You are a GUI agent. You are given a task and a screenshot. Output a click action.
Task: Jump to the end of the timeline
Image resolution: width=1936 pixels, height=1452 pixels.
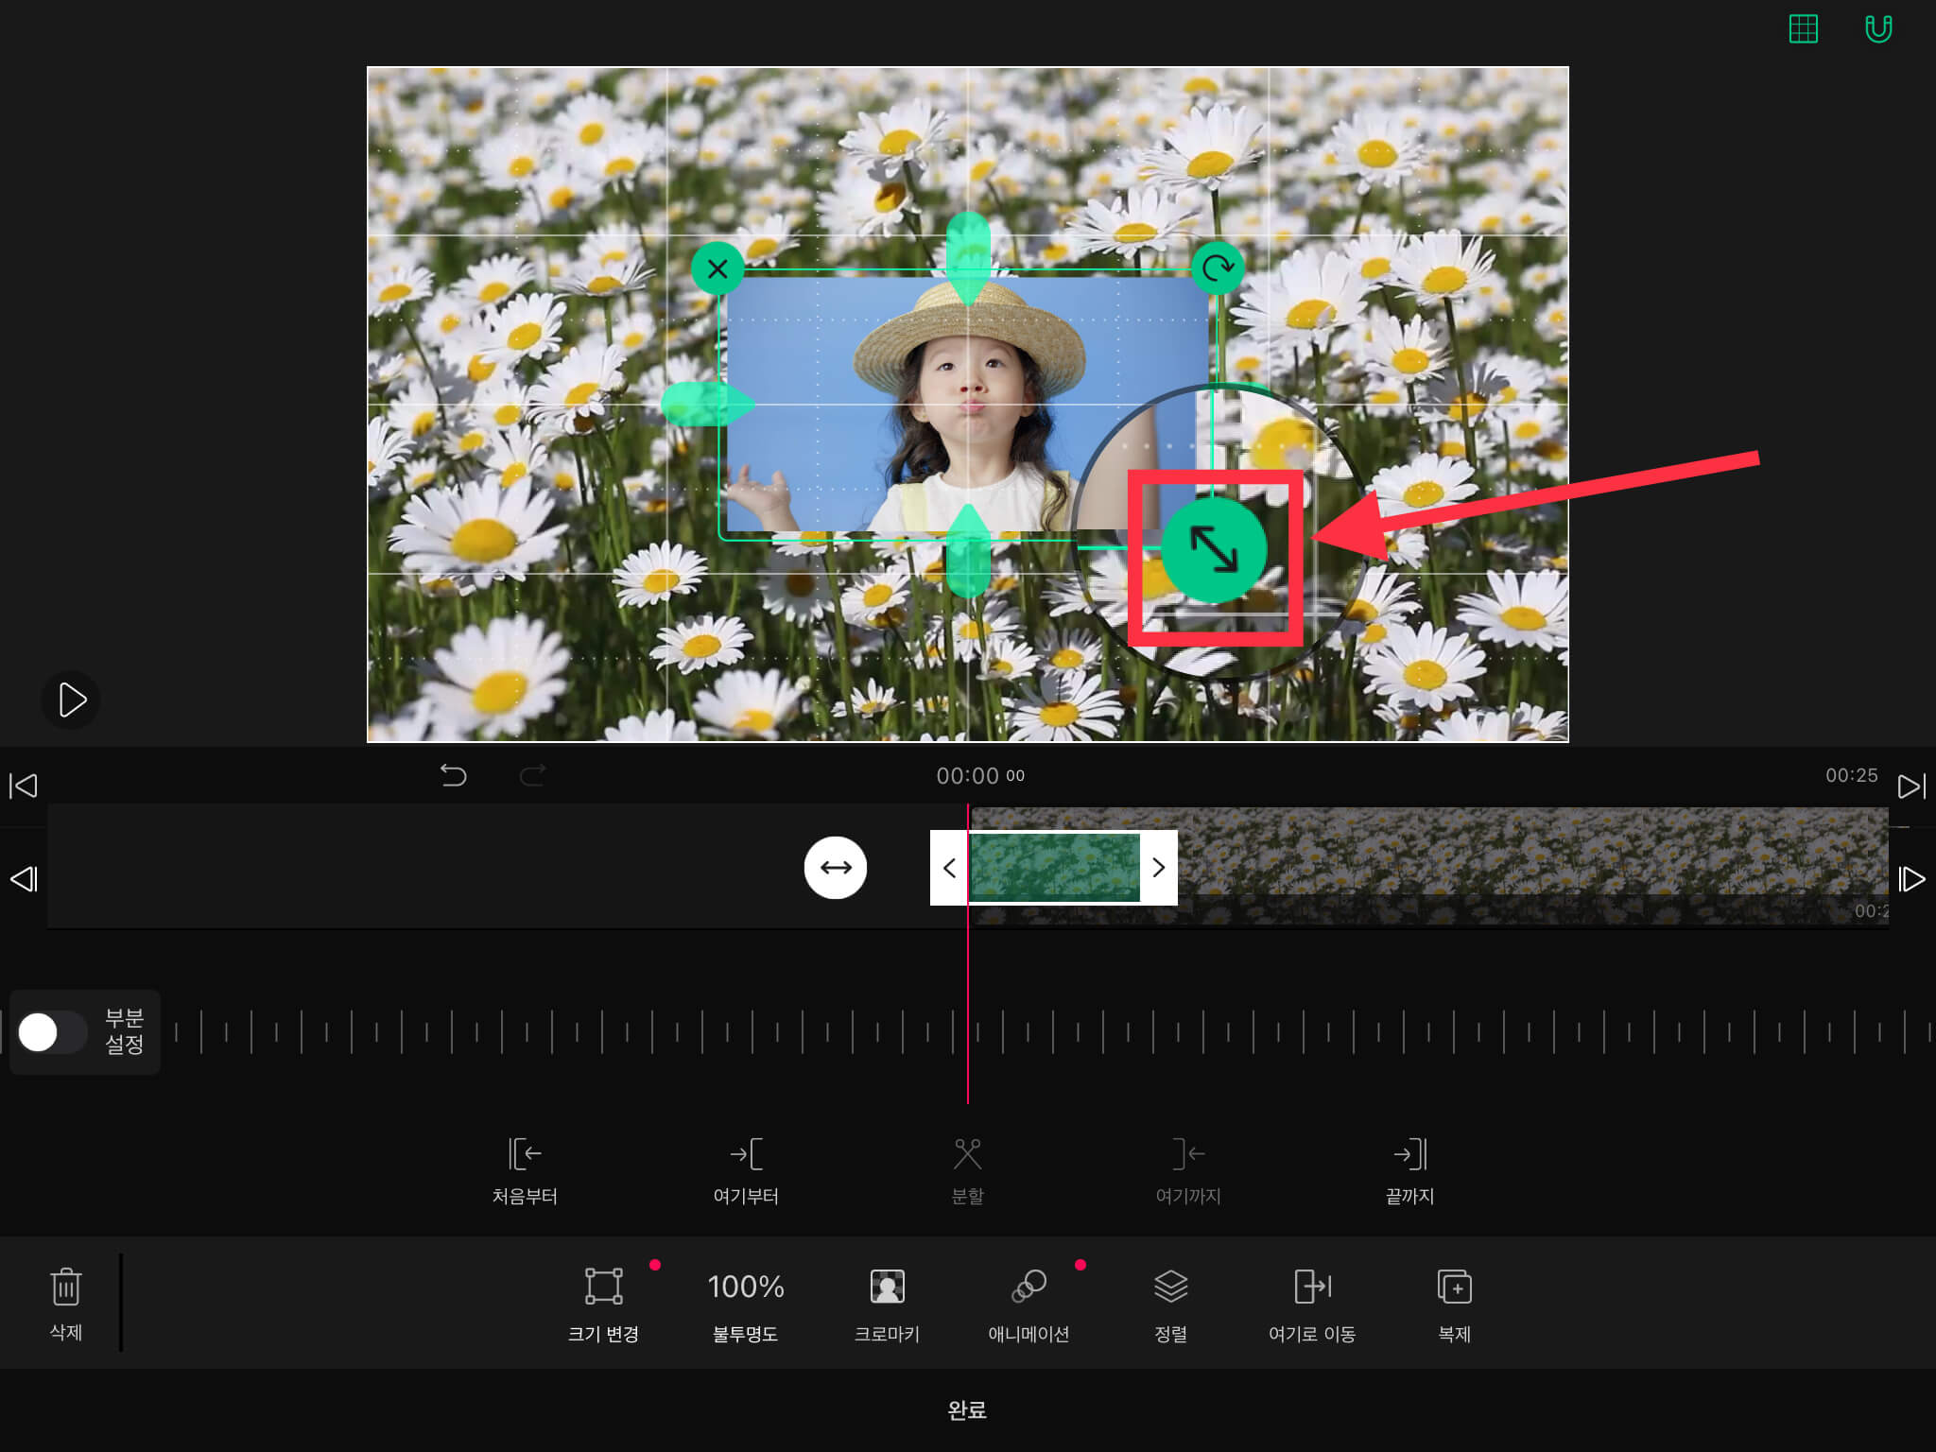pos(1910,786)
